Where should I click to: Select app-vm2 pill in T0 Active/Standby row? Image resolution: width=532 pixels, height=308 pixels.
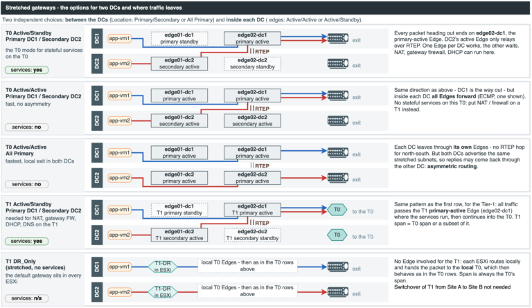[x=120, y=64]
